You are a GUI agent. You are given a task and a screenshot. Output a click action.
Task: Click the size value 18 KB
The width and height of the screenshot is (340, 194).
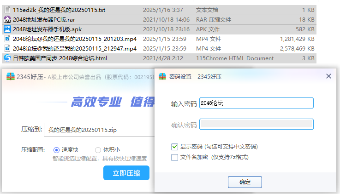point(307,20)
